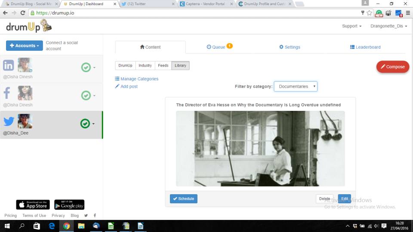
Task: Open the Drangonette_Dis user menu
Action: pos(389,26)
